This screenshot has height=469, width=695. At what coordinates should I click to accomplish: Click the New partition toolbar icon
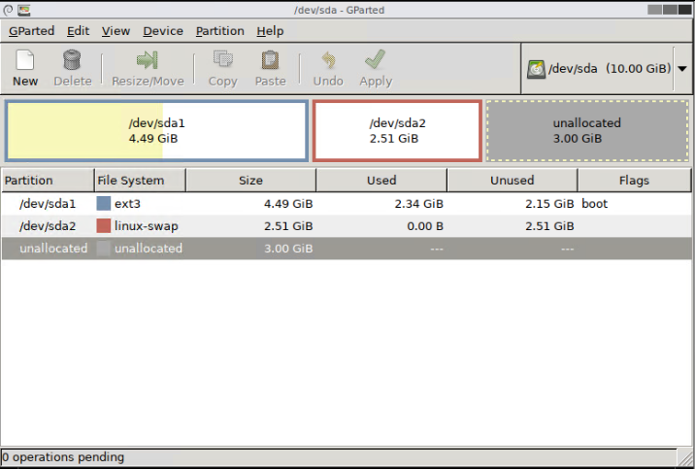click(25, 60)
